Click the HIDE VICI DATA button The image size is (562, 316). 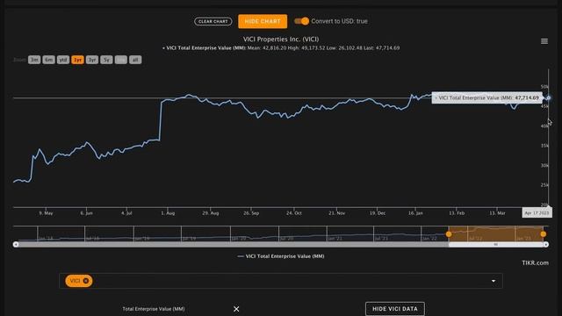click(395, 309)
